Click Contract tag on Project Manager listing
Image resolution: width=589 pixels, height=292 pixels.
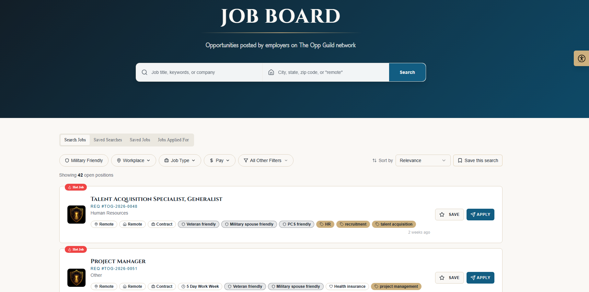click(162, 286)
